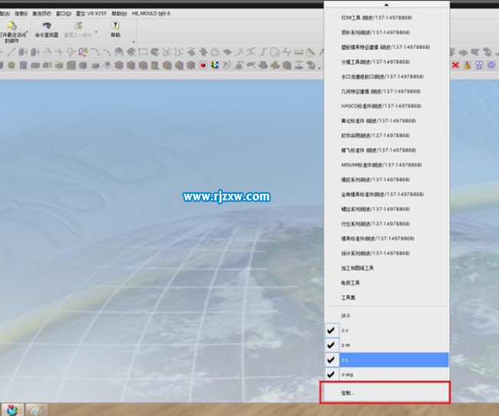
Task: Toggle the 行位系列 toolbar entry
Action: [x=387, y=224]
